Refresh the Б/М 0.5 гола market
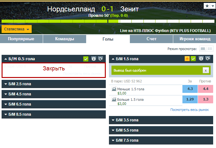The height and width of the screenshot is (148, 216). pyautogui.click(x=100, y=59)
